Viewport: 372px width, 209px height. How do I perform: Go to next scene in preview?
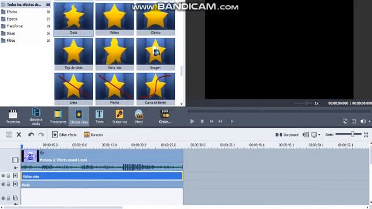click(231, 121)
